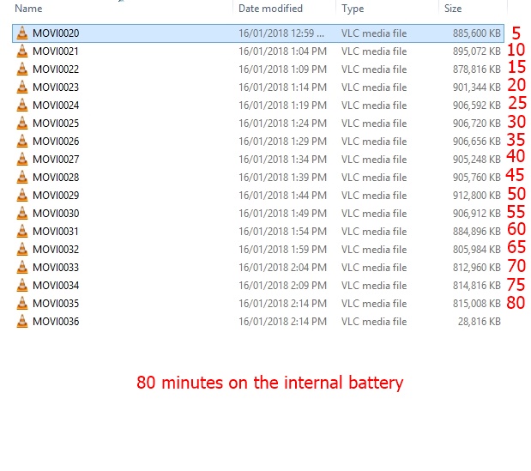Screen dimensions: 531x471
Task: Click the size value 895,072 KB
Action: [x=476, y=51]
